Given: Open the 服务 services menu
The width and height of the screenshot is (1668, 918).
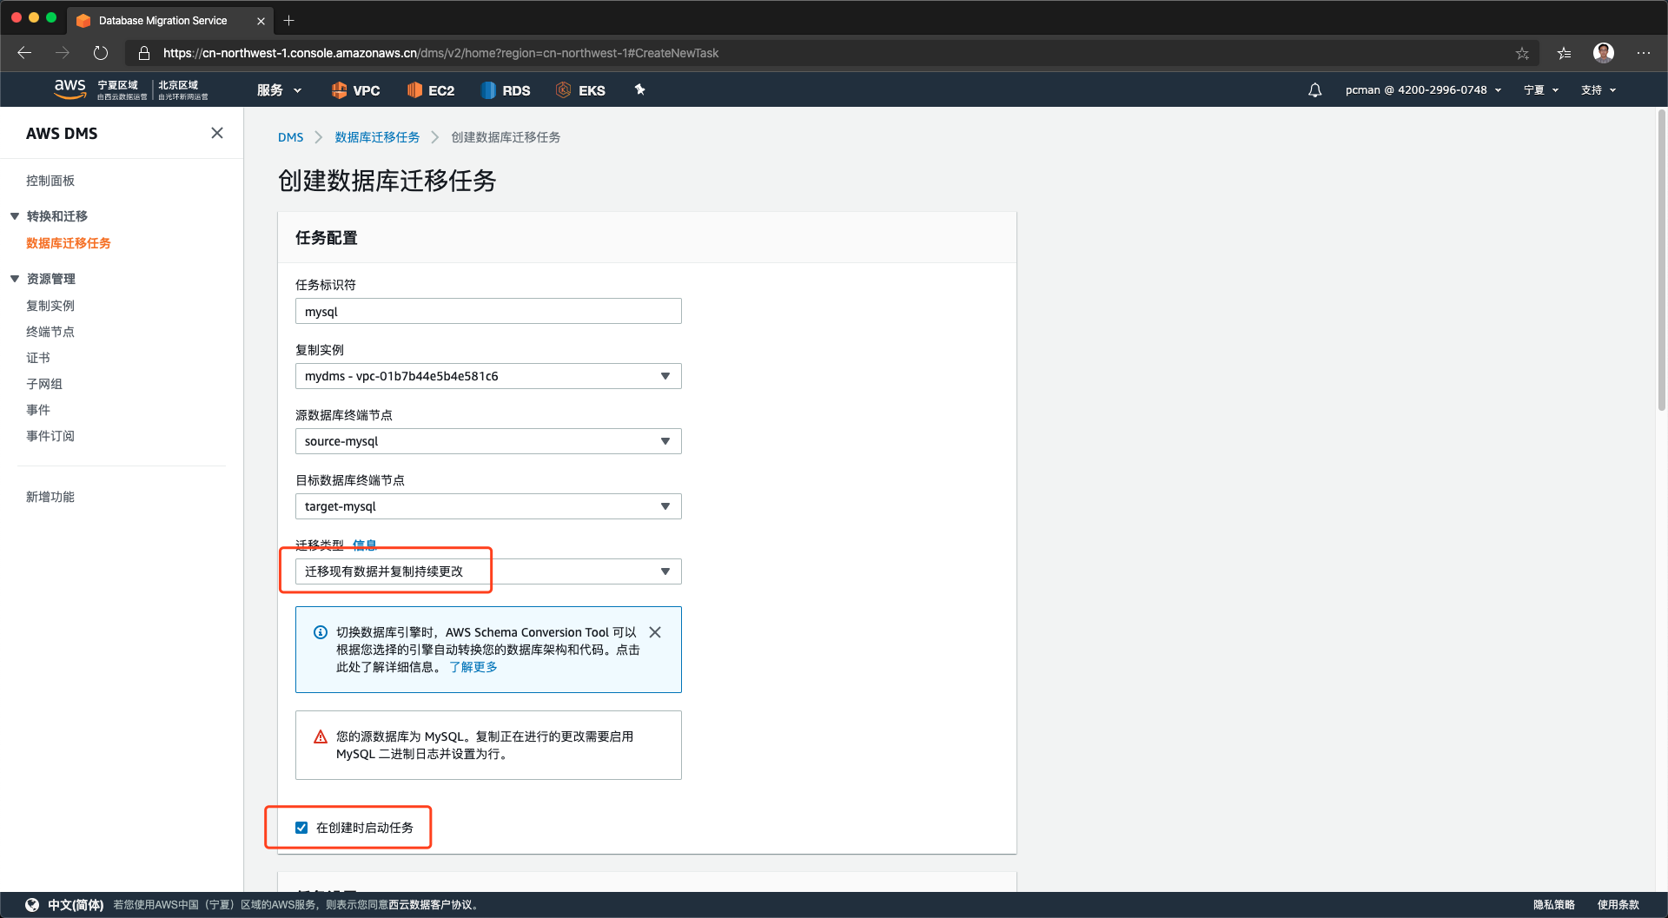Looking at the screenshot, I should point(279,90).
